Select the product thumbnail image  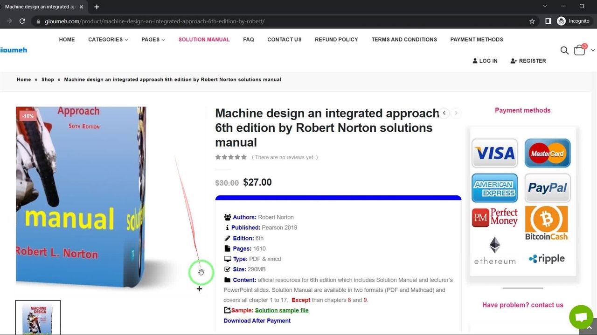(38, 318)
